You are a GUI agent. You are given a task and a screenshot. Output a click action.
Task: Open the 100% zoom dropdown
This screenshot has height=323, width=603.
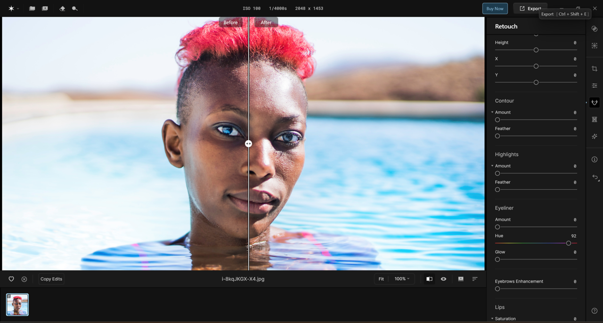point(402,279)
